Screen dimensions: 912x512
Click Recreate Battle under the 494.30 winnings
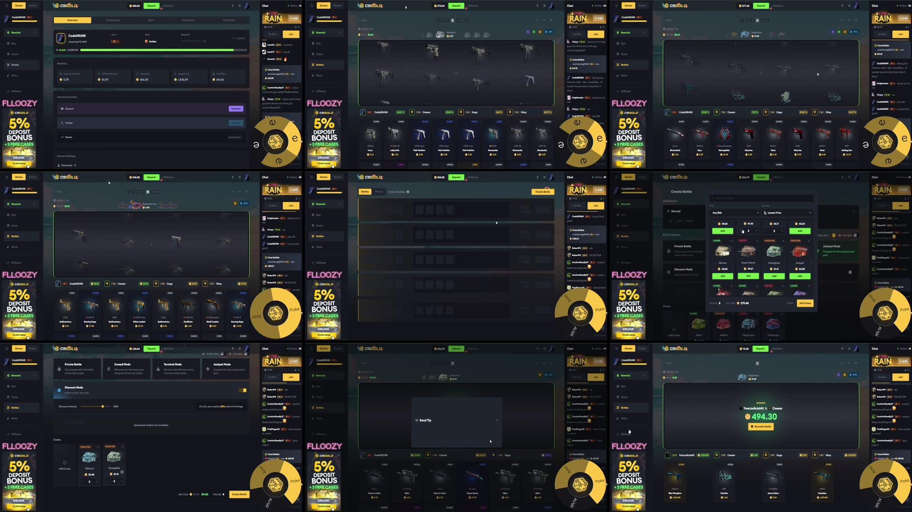(761, 426)
